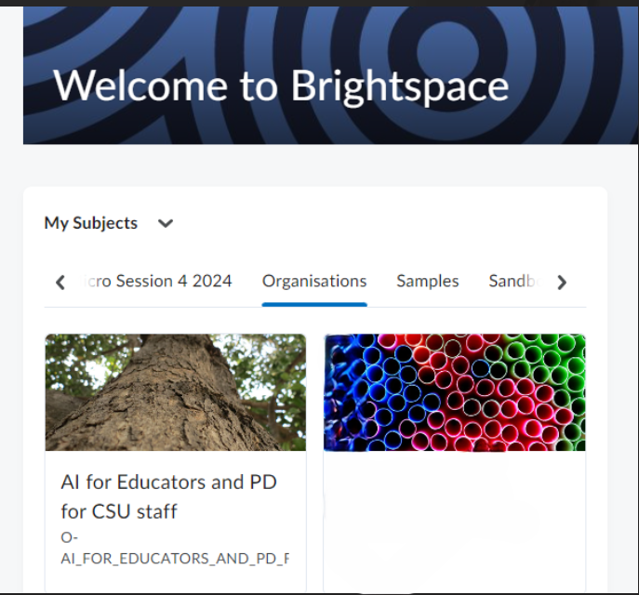Screen dimensions: 639x595
Task: Switch to the Session 4 2024 tab
Action: click(158, 281)
